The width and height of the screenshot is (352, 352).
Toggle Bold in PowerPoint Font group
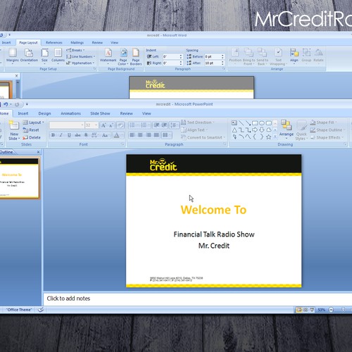(53, 135)
